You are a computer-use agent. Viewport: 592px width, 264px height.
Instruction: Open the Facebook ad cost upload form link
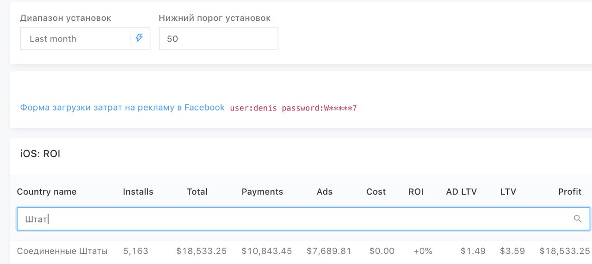coord(122,107)
